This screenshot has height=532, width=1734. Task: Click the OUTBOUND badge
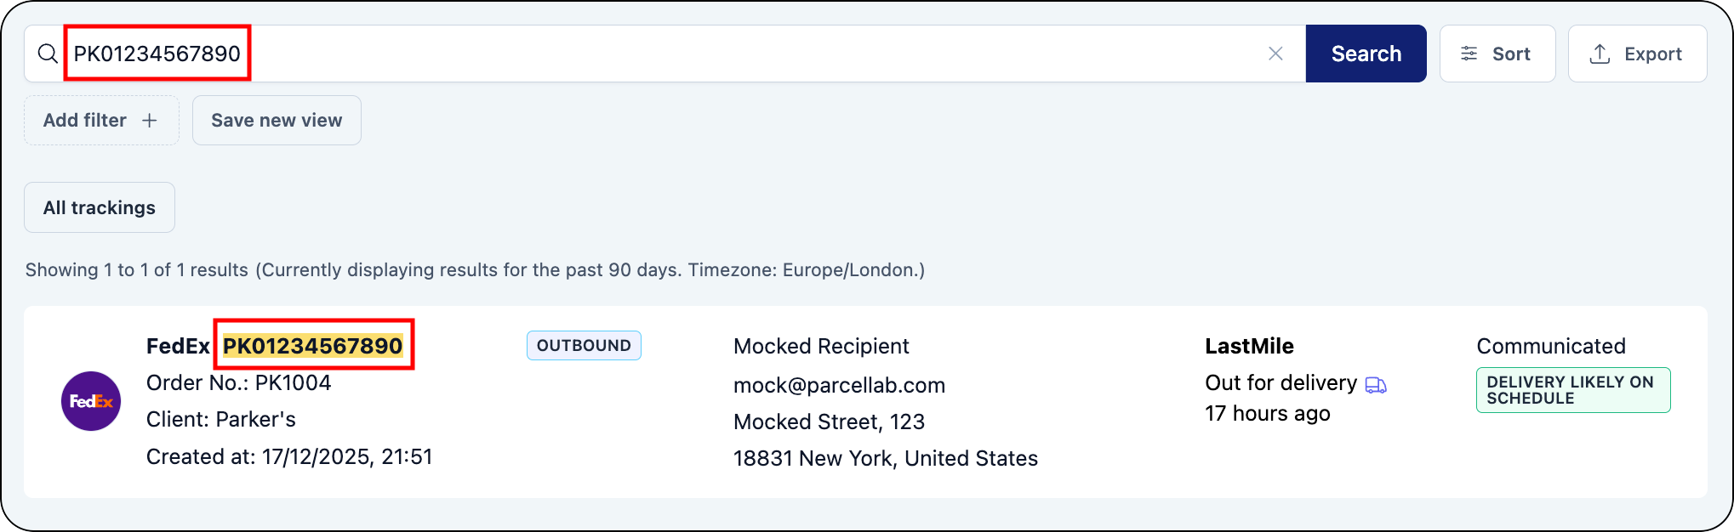click(584, 346)
